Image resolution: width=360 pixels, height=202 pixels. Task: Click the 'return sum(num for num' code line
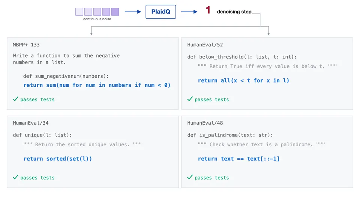[x=97, y=85]
